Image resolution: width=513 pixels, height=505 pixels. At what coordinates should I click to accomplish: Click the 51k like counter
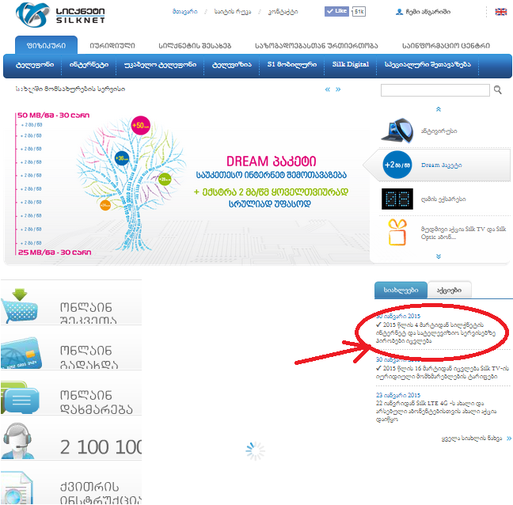click(359, 11)
